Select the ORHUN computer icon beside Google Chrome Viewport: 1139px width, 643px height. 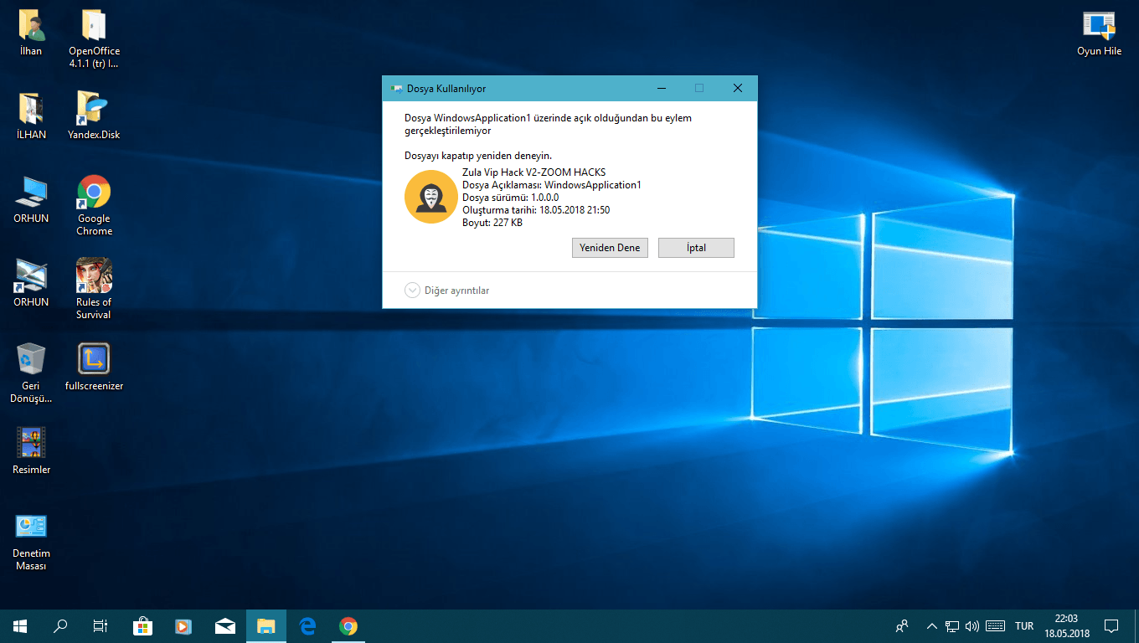coord(31,199)
